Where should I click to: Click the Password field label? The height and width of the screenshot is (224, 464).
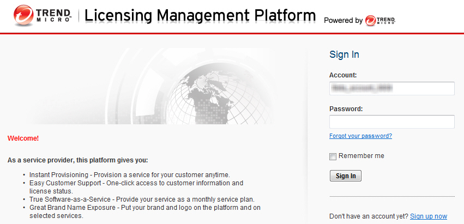point(346,108)
